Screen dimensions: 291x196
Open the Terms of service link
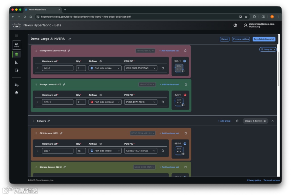(271, 180)
